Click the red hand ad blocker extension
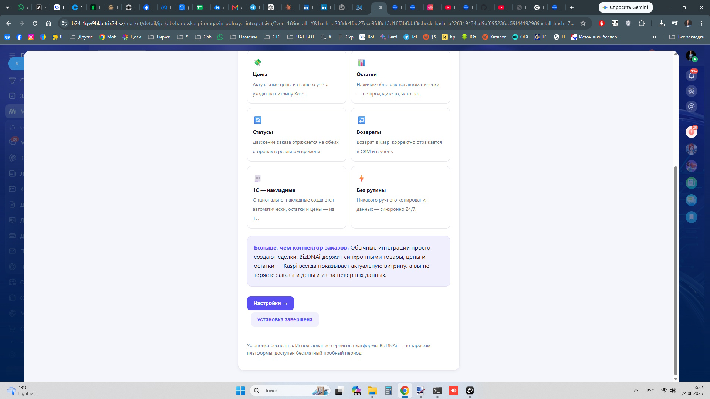The height and width of the screenshot is (399, 710). tap(602, 23)
